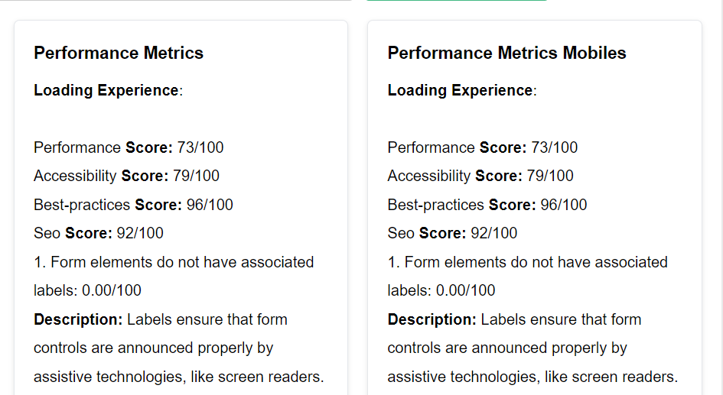Click Best-practices Score 96/100 in Performance Metrics card
This screenshot has width=723, height=395.
point(133,205)
